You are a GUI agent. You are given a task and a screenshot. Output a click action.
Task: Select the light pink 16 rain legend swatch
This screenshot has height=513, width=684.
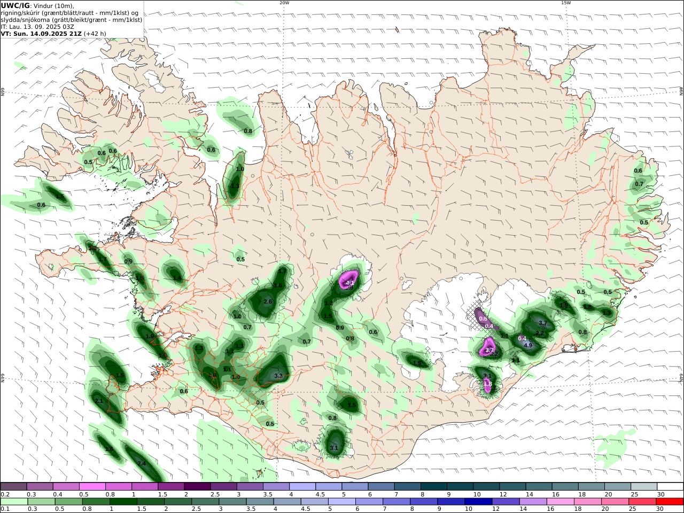[x=560, y=502]
